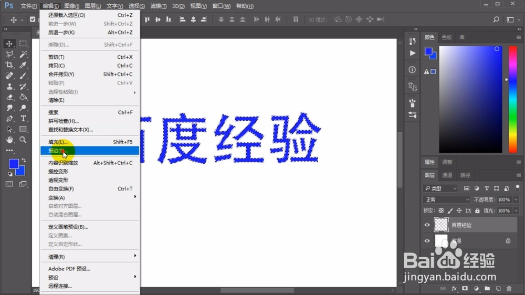Viewport: 525px width, 295px height.
Task: Select the Healing Brush tool
Action: 9,76
